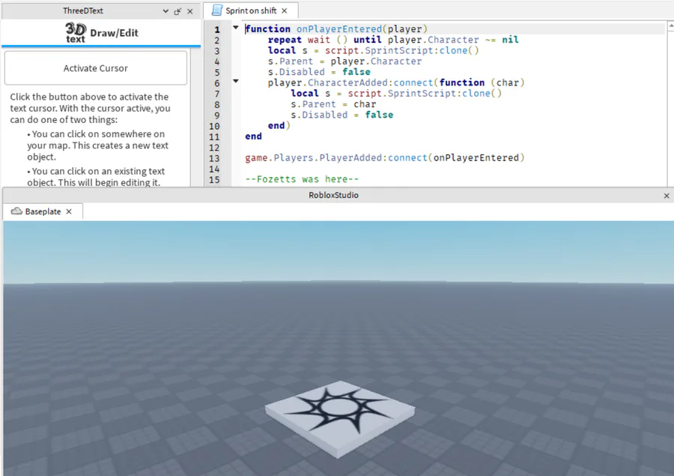The width and height of the screenshot is (674, 476).
Task: Click the 'false' value on line 5
Action: point(356,72)
